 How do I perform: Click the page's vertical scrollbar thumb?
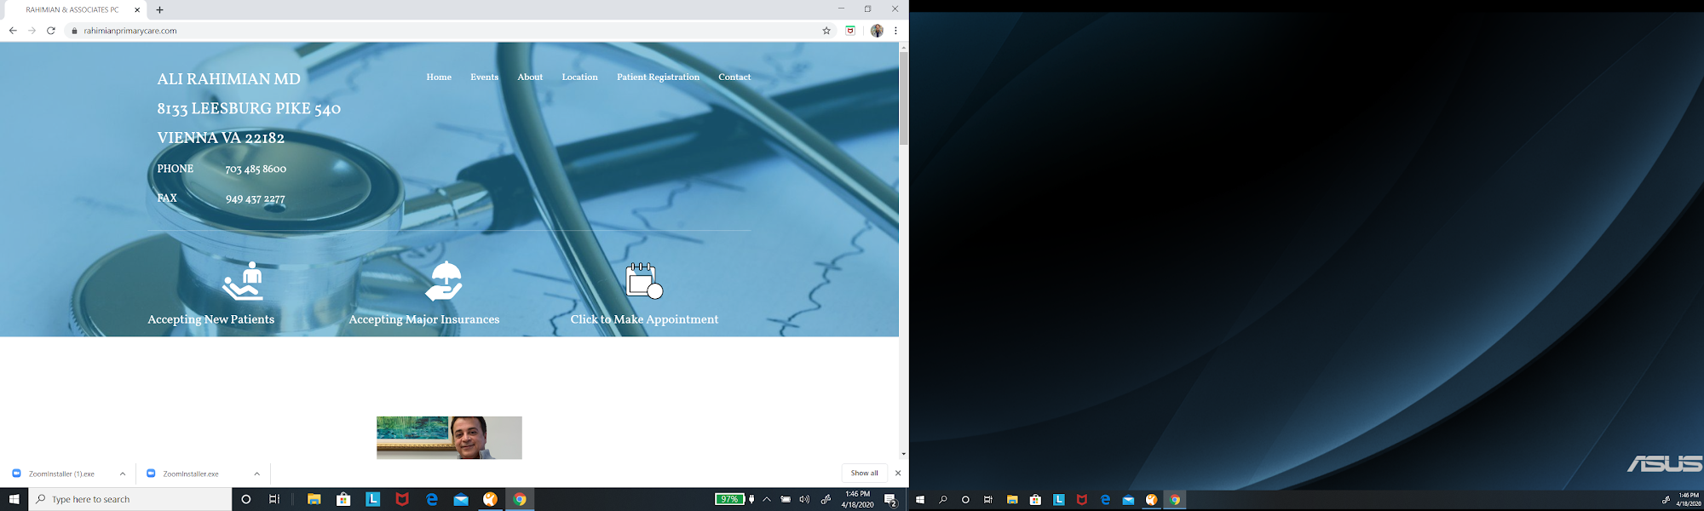tap(903, 98)
